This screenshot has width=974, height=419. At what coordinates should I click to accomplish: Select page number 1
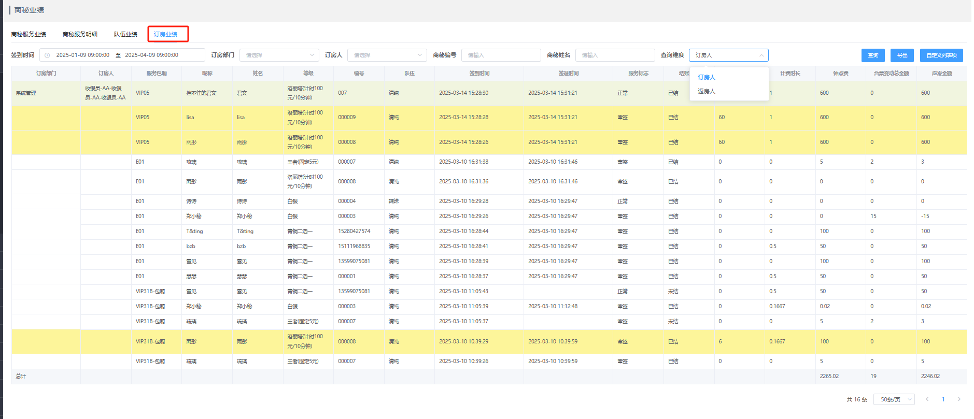(x=943, y=399)
